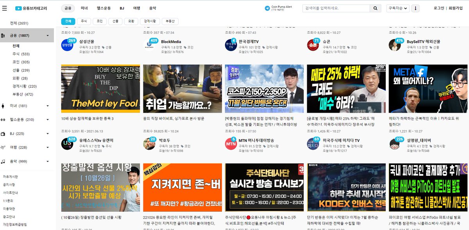The image size is (469, 230).
Task: Click the 미녀 sidebar icon
Action: tap(3, 106)
